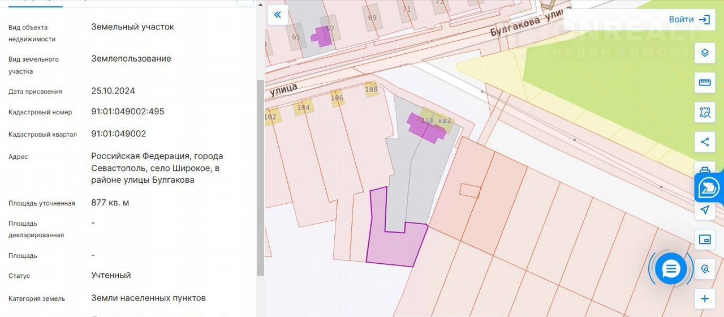Click the zoom in plus button

pos(705,299)
